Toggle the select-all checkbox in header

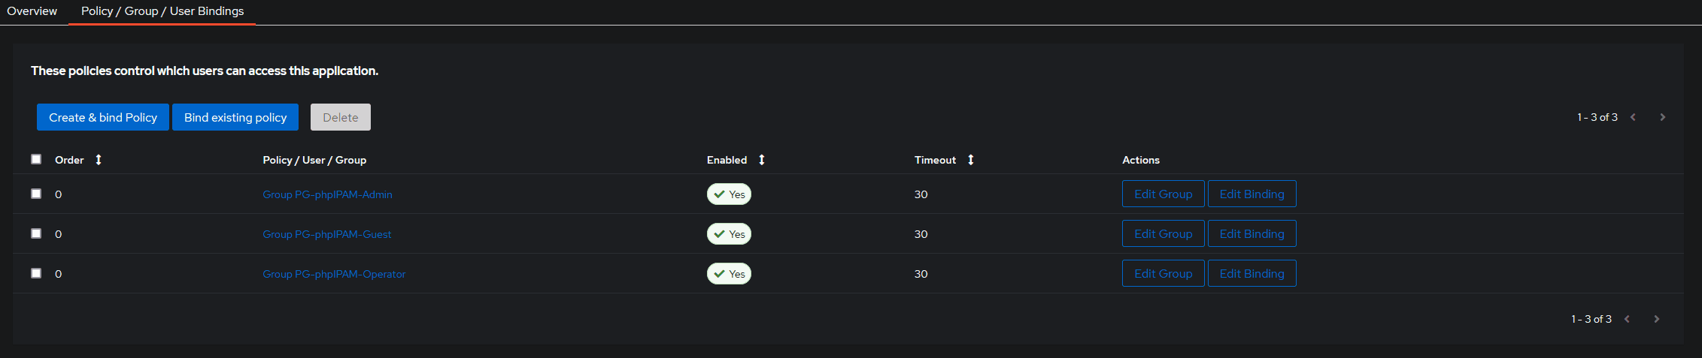[x=36, y=159]
